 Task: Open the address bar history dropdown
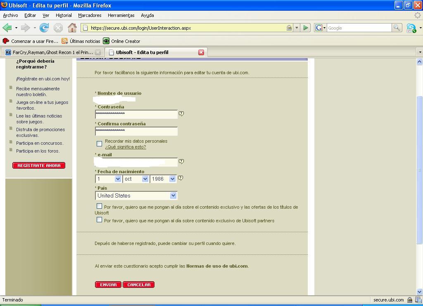(297, 28)
